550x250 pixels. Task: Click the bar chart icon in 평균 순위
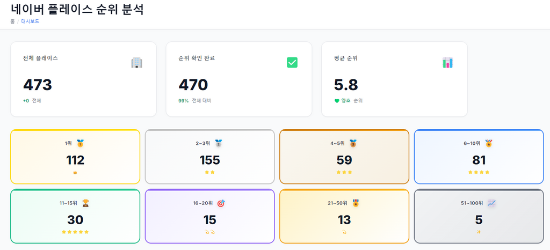[447, 63]
